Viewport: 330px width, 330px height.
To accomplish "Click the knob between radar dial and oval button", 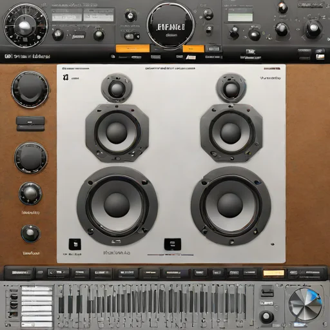I will coord(58,34).
